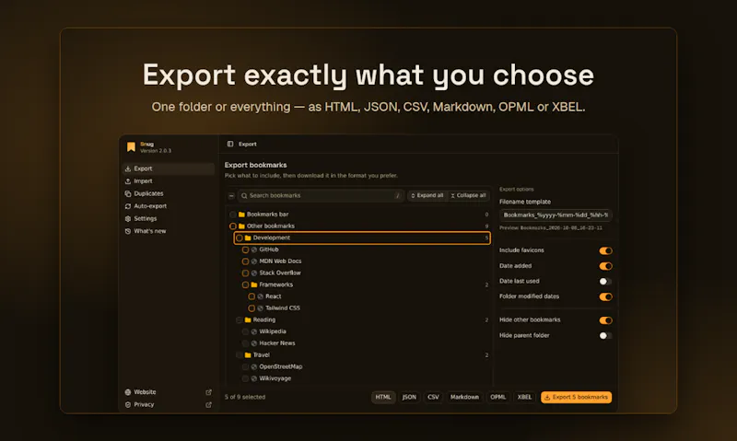Click the Export 5 bookmarks button
This screenshot has width=737, height=441.
577,398
